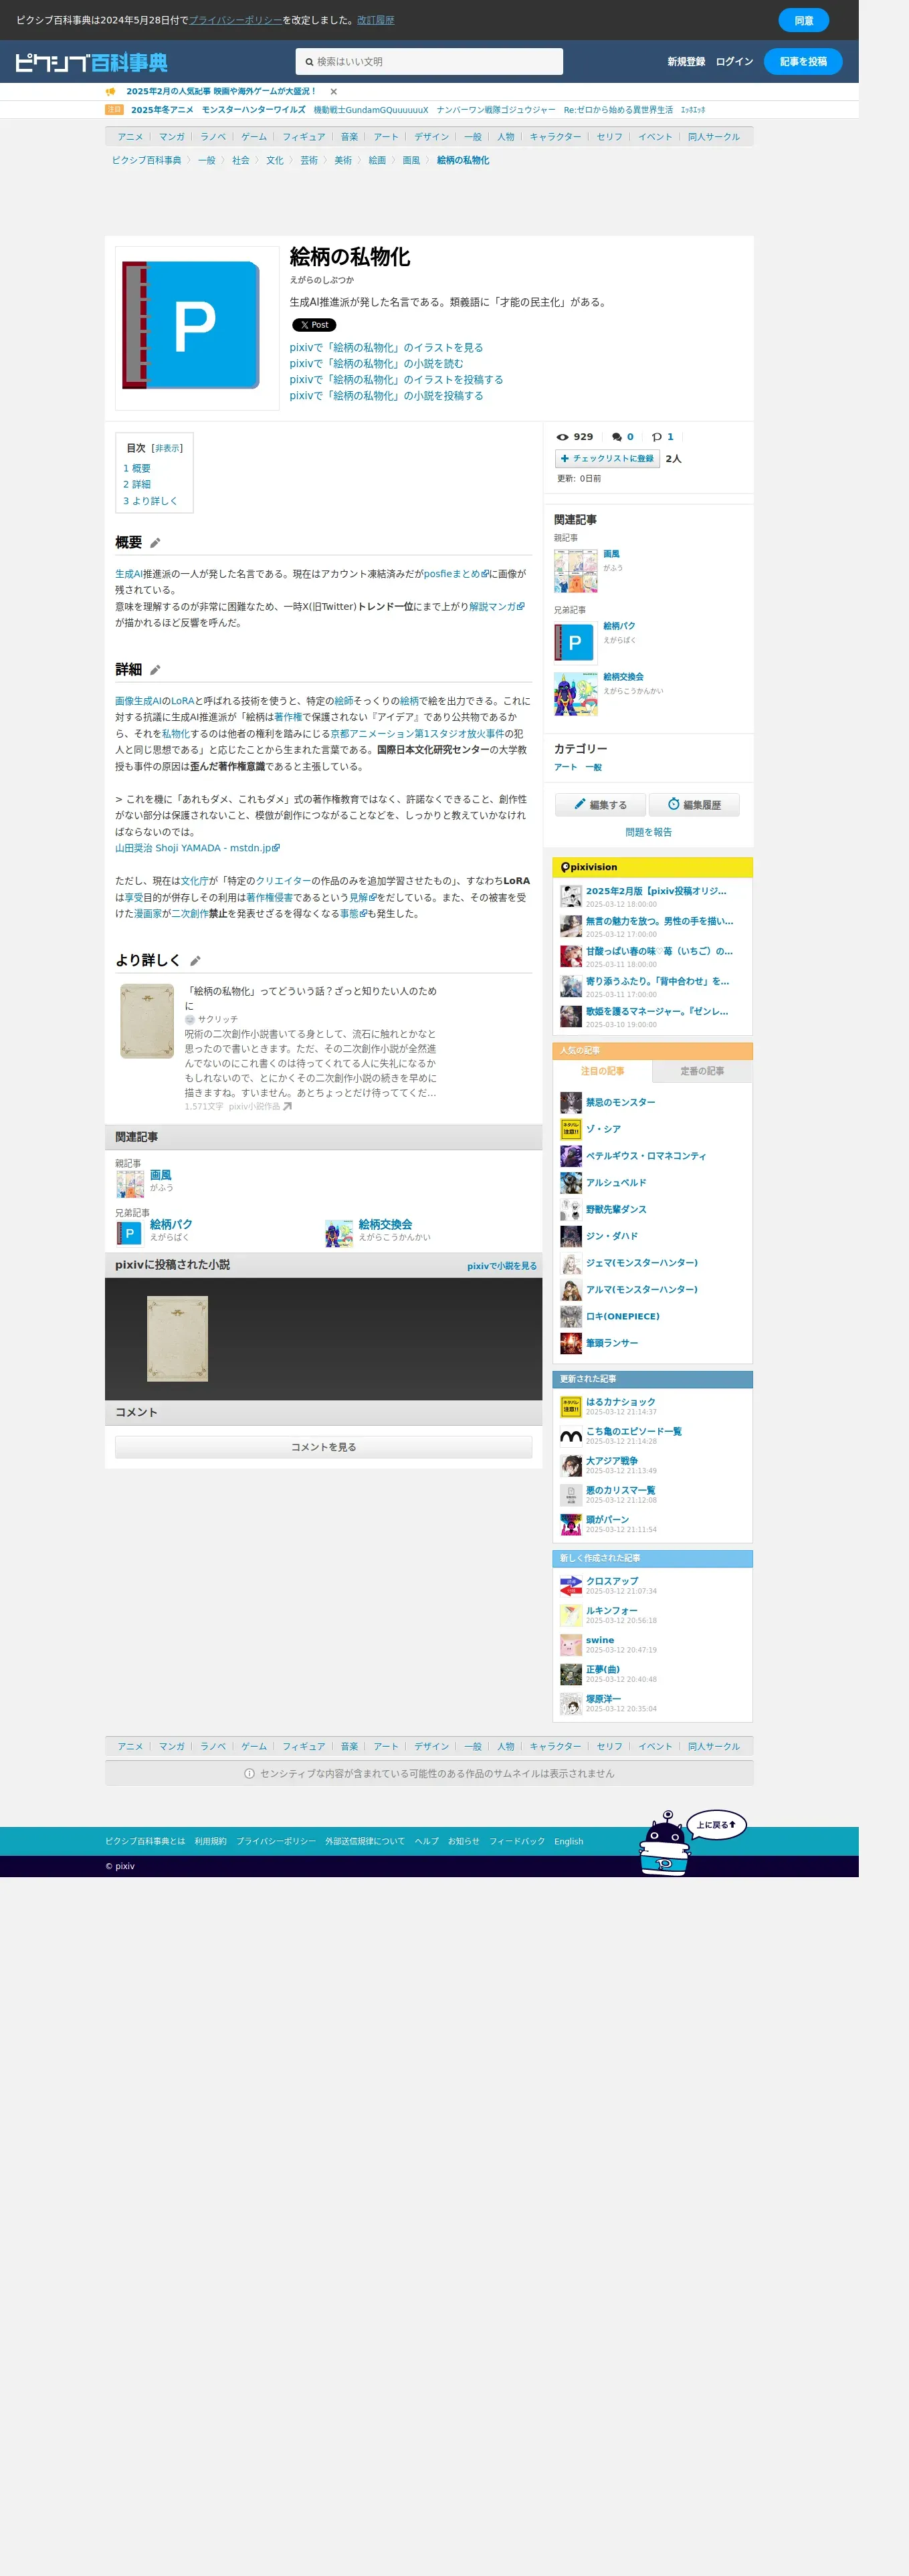Click 絵柄パク P icon in related articles
Screen dimensions: 909x2576
(130, 1234)
